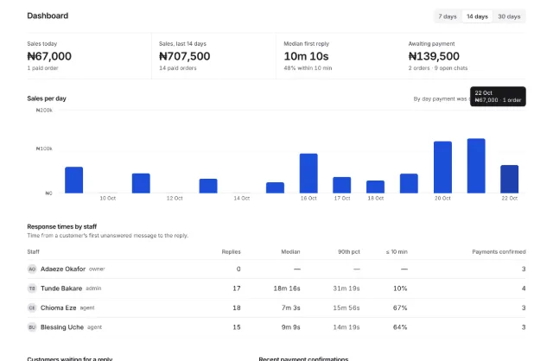Click the 10 Oct axis label
The width and height of the screenshot is (553, 361).
click(x=107, y=198)
